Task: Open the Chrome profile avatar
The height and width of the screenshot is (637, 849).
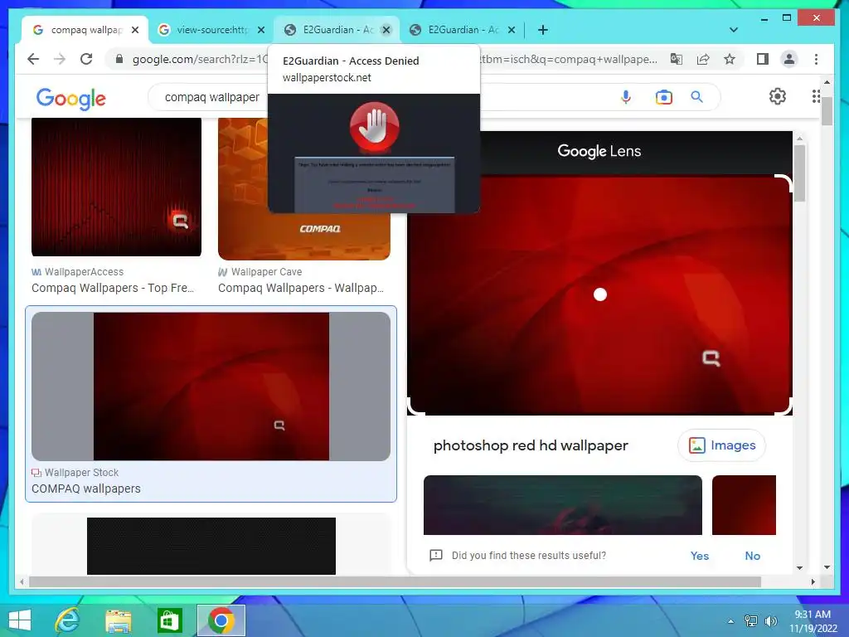Action: [x=789, y=59]
